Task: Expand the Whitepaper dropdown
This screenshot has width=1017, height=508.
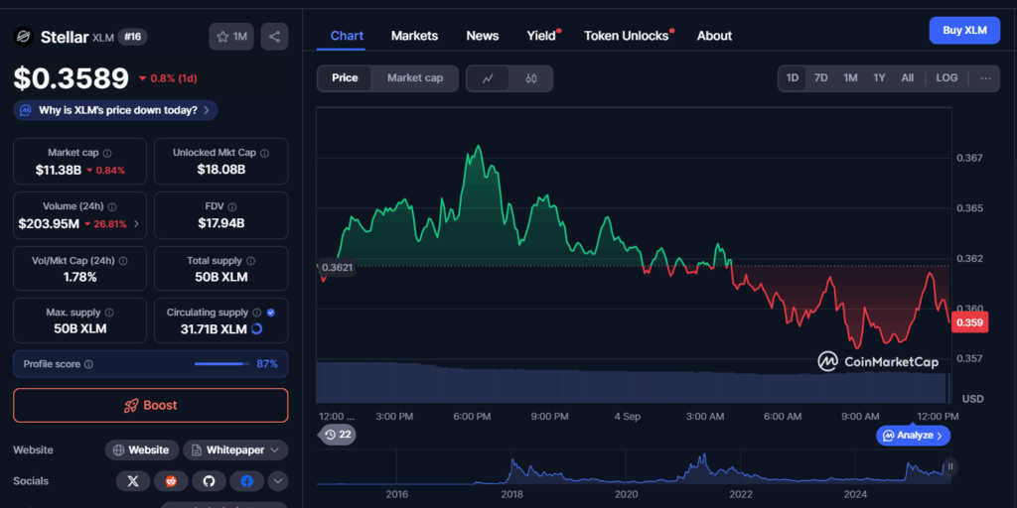Action: pos(234,450)
